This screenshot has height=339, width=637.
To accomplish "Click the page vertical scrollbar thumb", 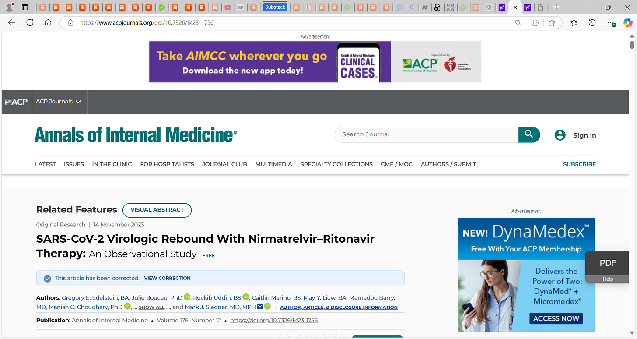I will 632,45.
